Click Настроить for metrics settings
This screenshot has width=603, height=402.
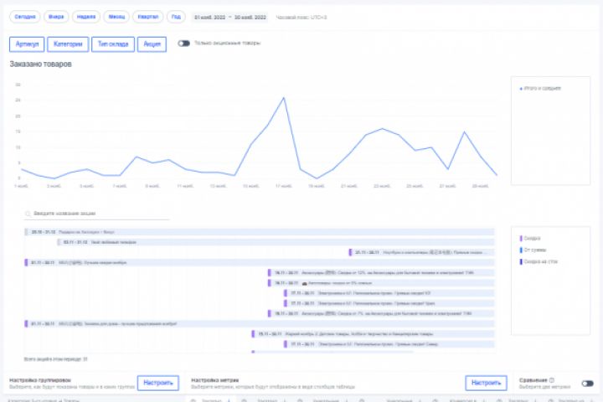pos(486,383)
